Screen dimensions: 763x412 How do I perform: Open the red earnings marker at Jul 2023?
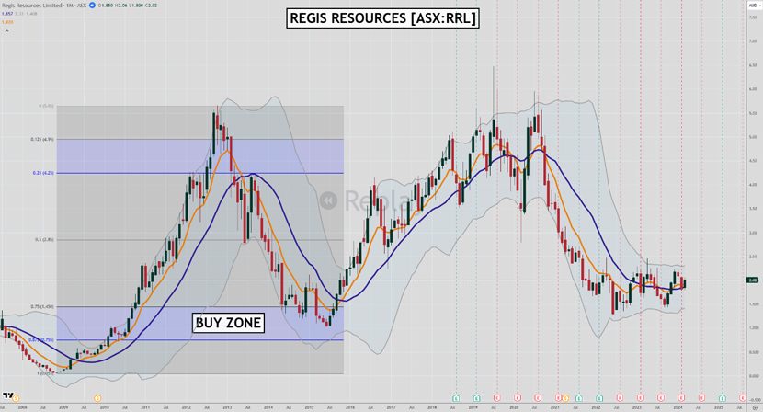(660, 398)
